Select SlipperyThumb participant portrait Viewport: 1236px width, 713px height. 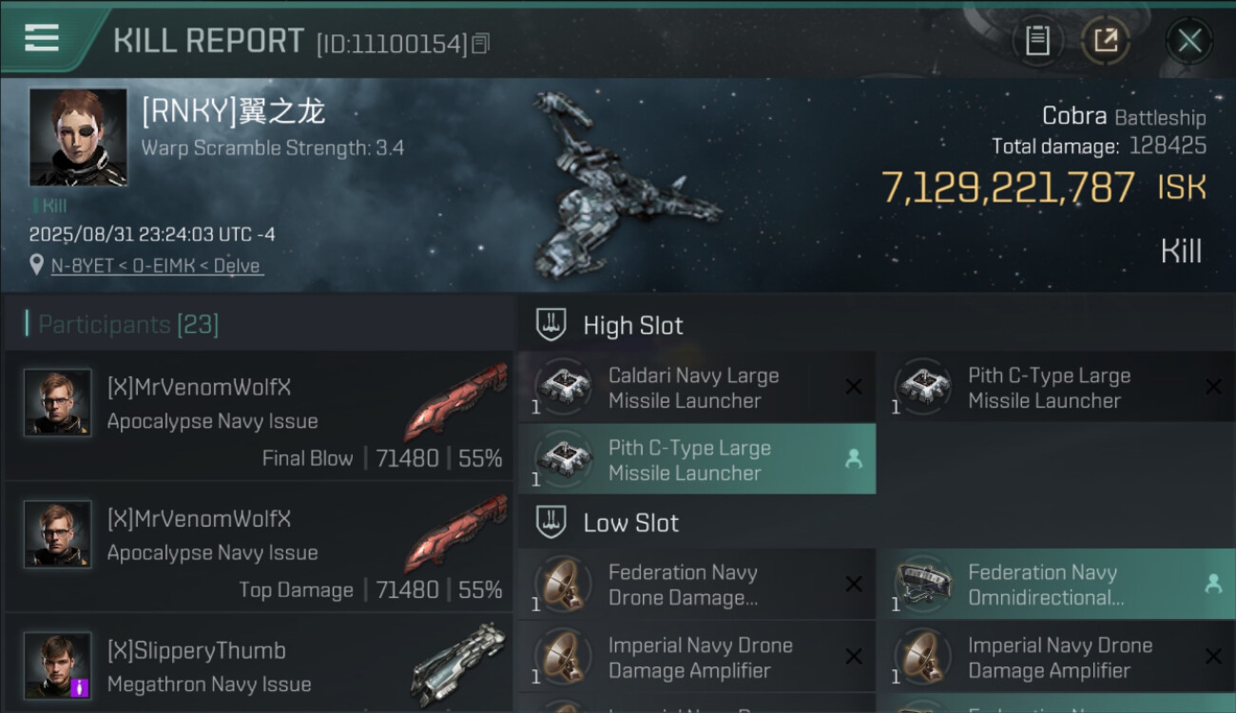tap(58, 665)
